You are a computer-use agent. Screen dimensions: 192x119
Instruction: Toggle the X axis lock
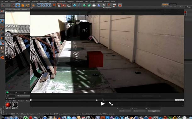pyautogui.click(x=39, y=5)
